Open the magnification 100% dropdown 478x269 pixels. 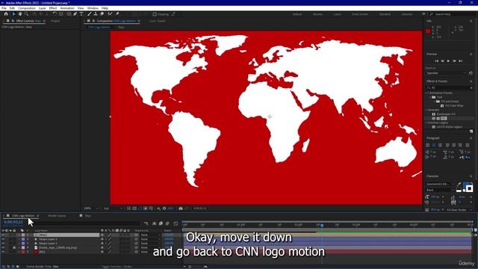point(91,208)
